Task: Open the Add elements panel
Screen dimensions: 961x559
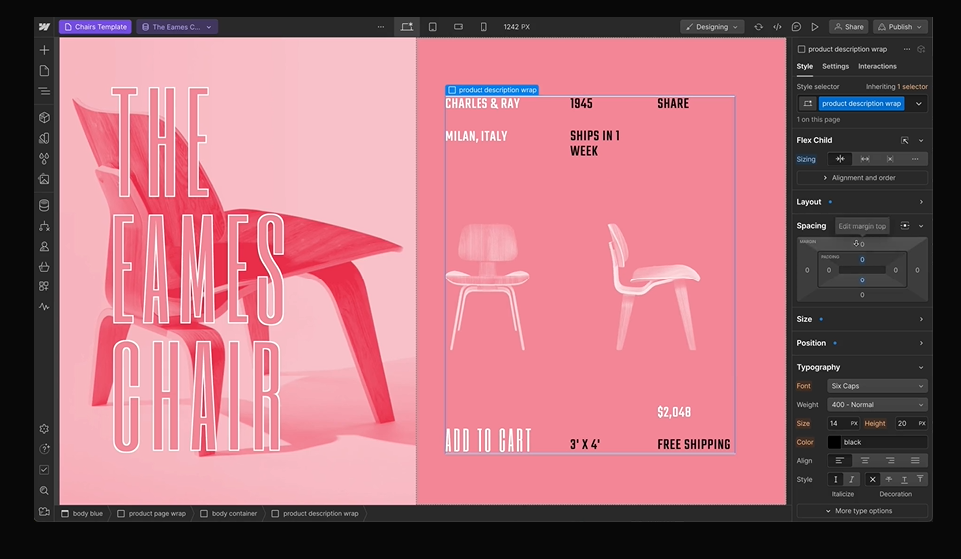Action: 44,50
